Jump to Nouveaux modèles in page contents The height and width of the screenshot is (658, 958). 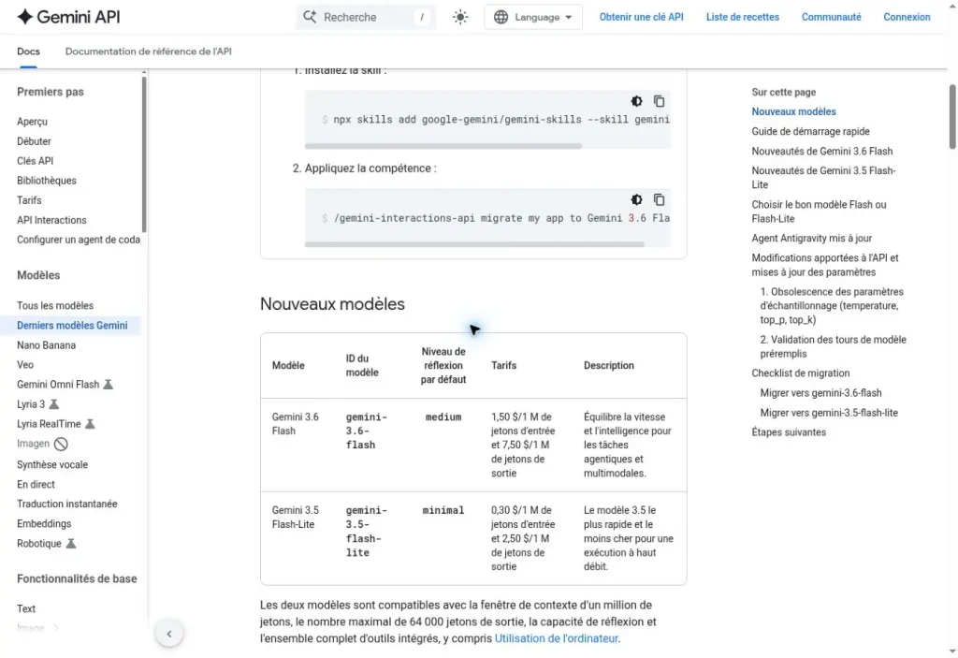tap(793, 111)
